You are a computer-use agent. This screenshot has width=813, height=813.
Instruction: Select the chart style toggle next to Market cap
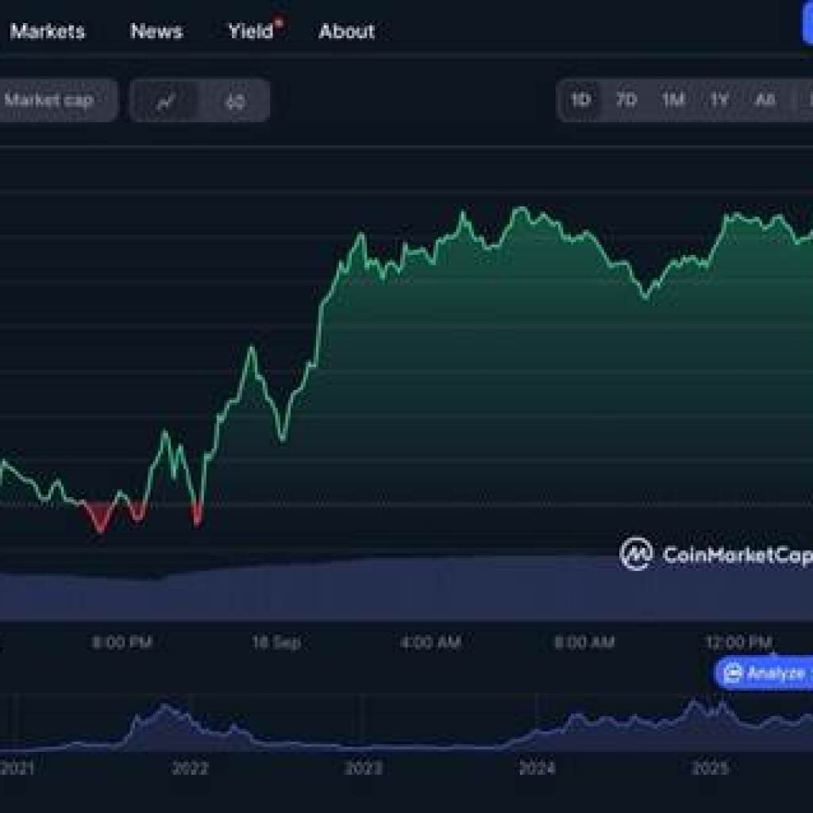coord(164,101)
